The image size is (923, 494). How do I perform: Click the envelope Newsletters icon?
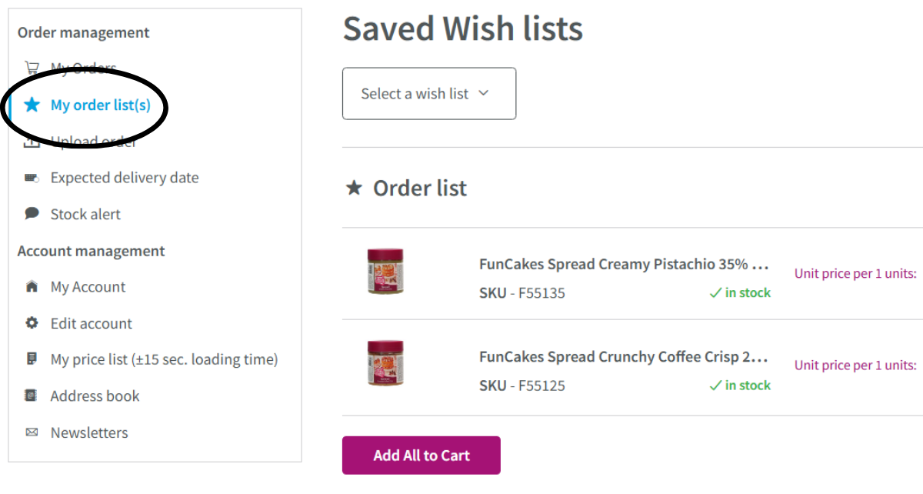tap(32, 432)
